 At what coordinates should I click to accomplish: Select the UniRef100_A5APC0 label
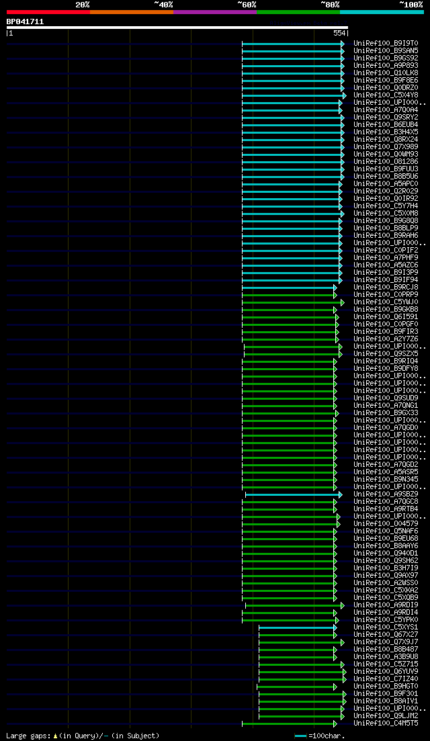[386, 184]
